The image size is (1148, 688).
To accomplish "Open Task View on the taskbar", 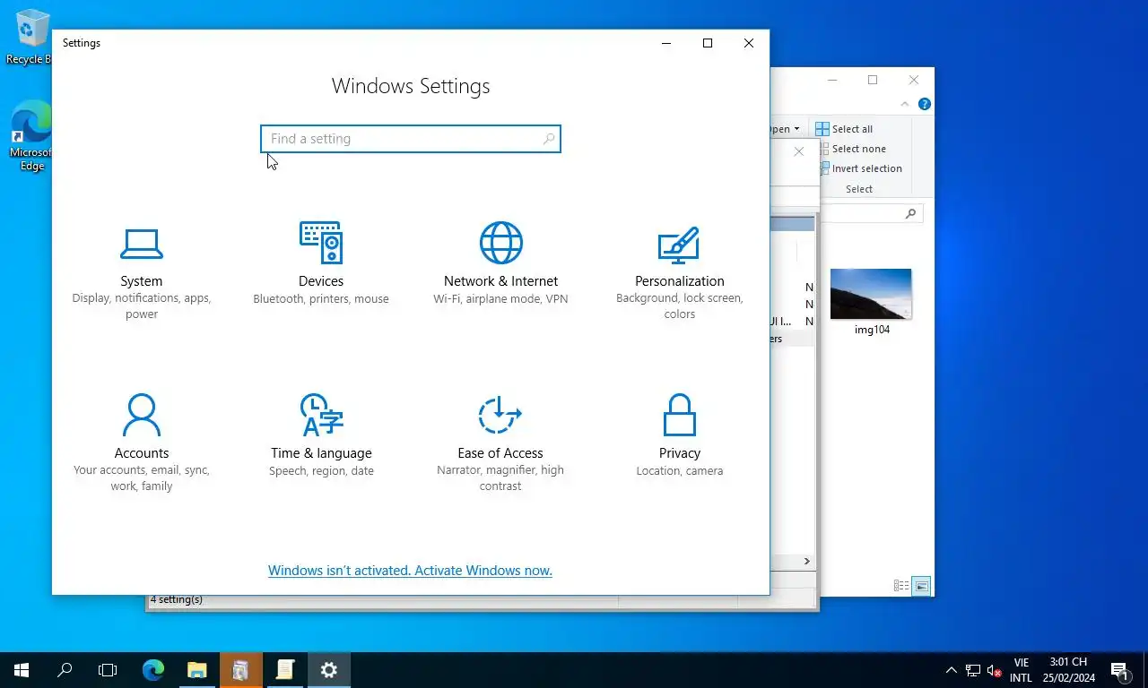I will [108, 669].
